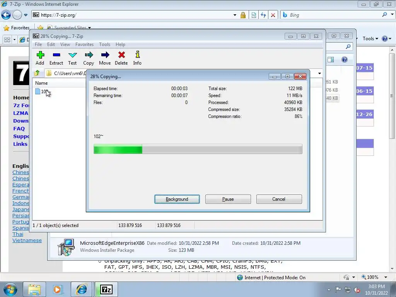Viewport: 396px width, 297px height.
Task: Open the Suggested Sites dropdown
Action: click(89, 28)
